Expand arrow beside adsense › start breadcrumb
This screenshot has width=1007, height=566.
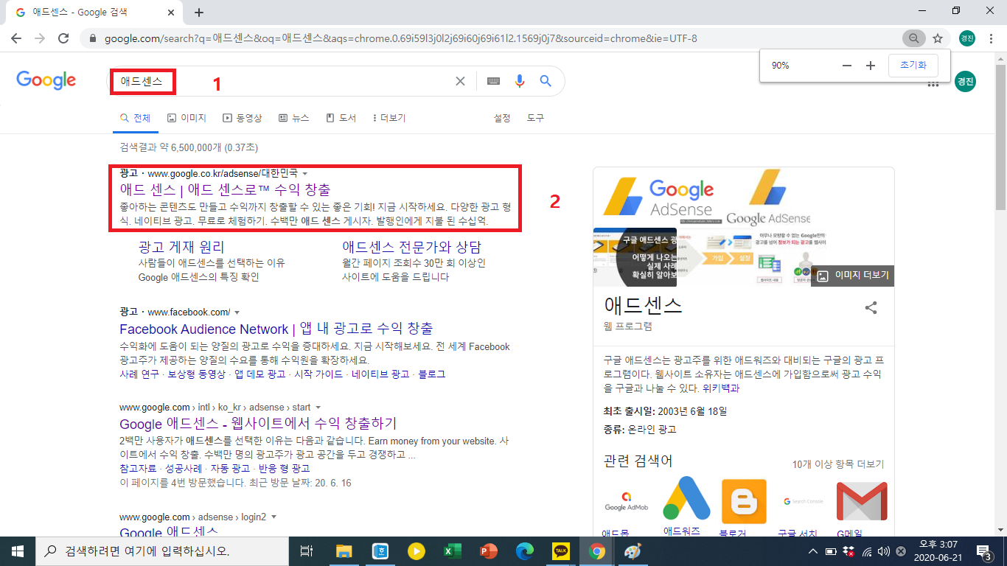[318, 407]
